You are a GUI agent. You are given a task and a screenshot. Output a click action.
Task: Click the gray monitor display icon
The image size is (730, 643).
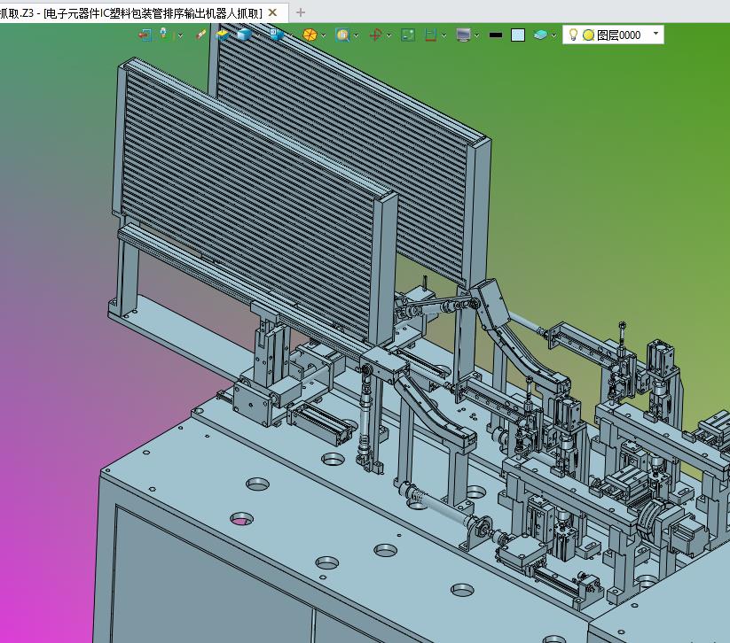tap(464, 35)
